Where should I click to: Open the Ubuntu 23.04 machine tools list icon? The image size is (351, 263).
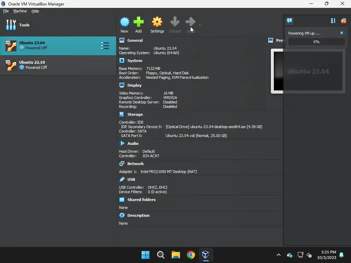click(x=105, y=46)
